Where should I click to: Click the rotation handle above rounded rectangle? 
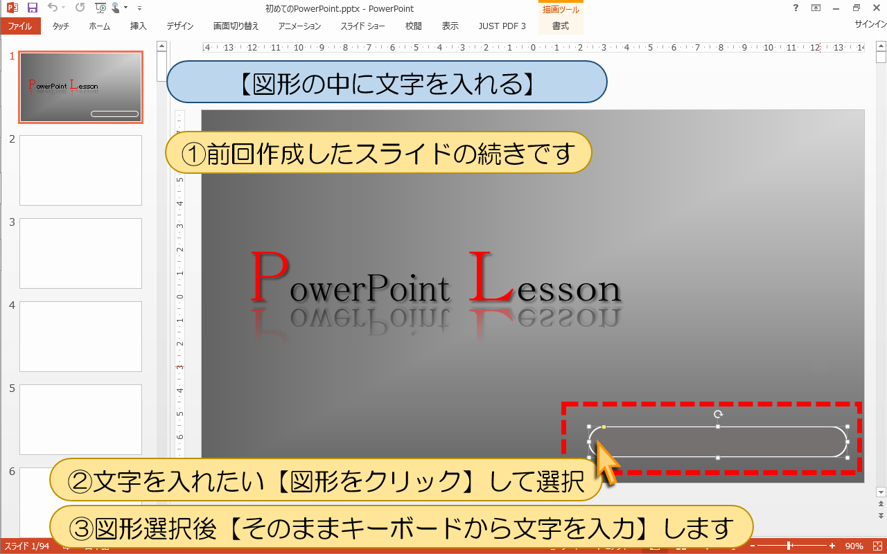(719, 414)
